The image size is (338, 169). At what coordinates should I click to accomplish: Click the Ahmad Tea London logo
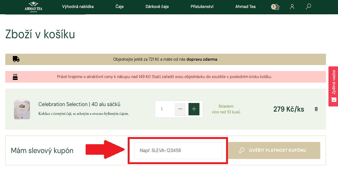pyautogui.click(x=33, y=7)
